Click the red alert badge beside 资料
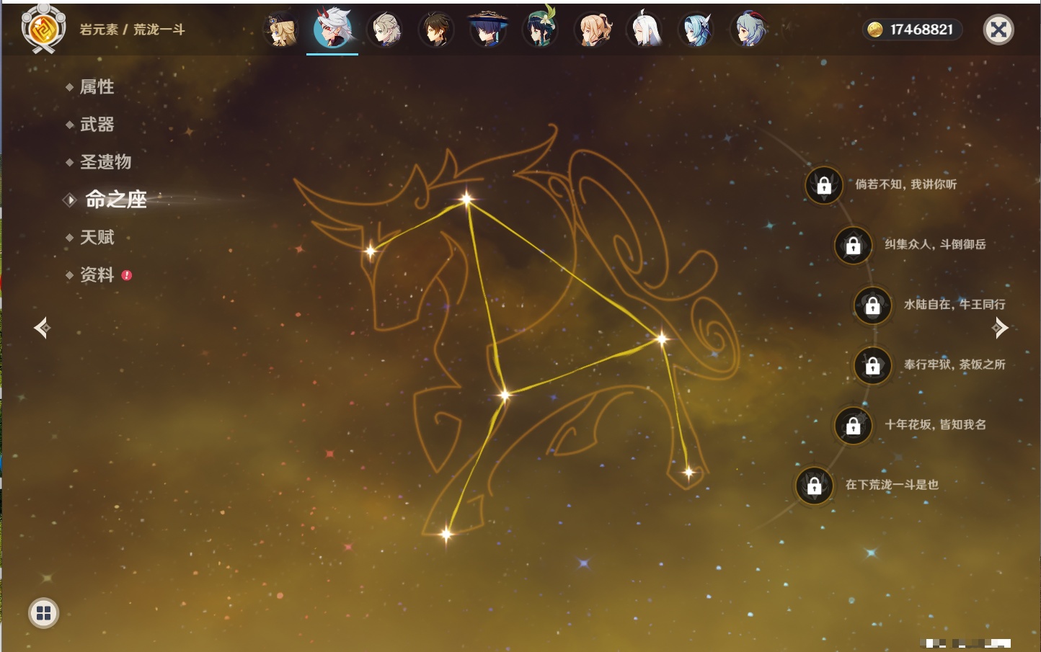Screen dimensions: 1041x652 127,275
